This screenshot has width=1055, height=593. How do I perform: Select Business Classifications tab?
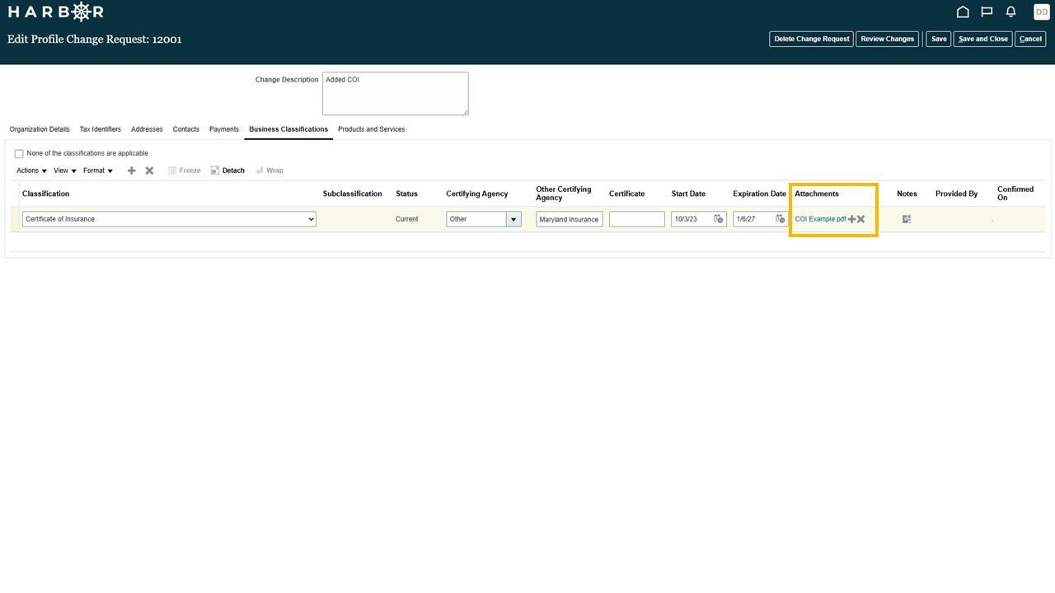pyautogui.click(x=288, y=129)
